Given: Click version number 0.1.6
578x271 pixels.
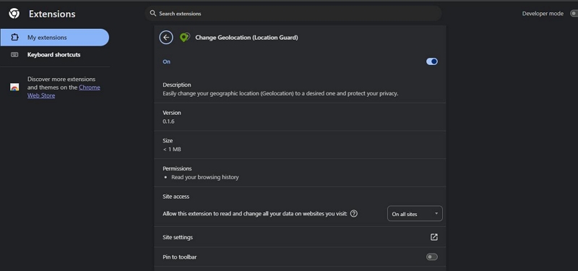Looking at the screenshot, I should (x=168, y=121).
